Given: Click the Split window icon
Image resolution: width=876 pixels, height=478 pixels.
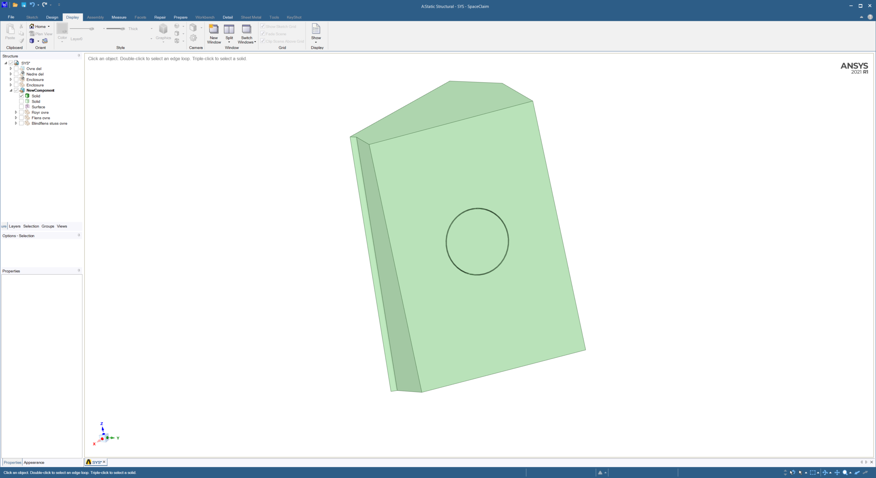Looking at the screenshot, I should [x=229, y=29].
